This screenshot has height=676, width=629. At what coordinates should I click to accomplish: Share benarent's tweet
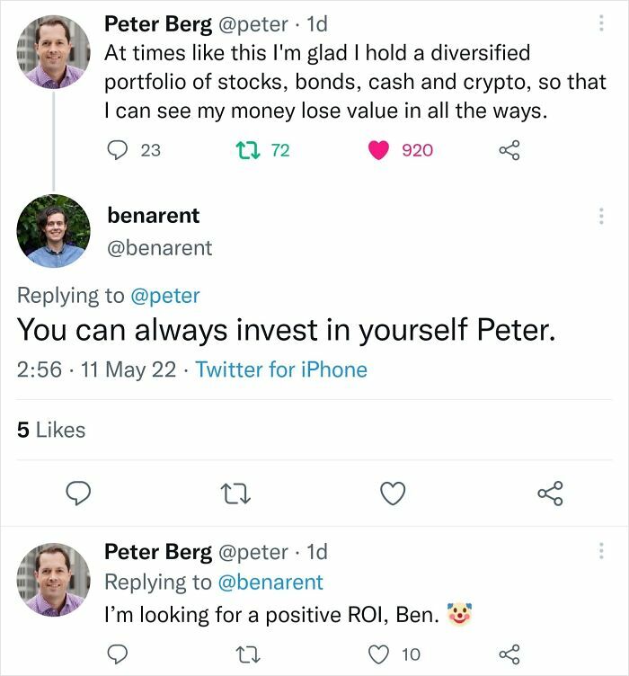pos(549,493)
